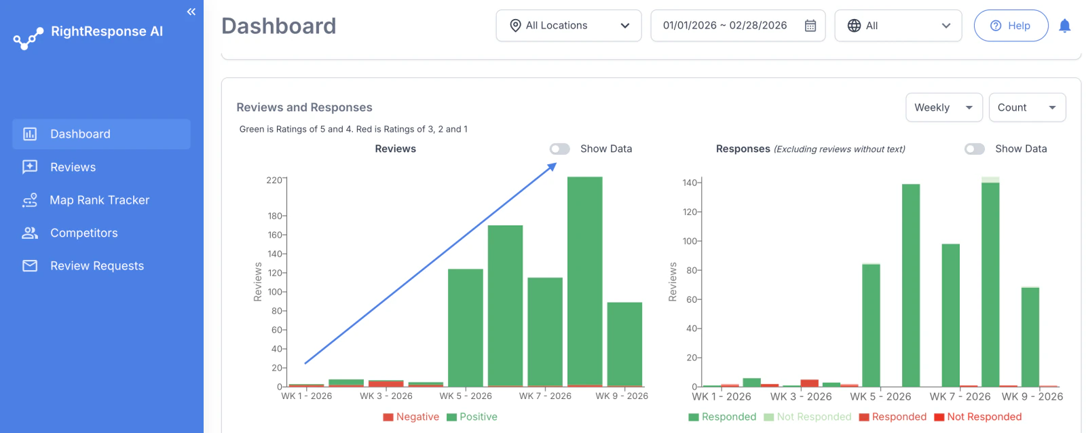
Task: Click the WK 9 bar in Reviews chart
Action: [x=624, y=344]
